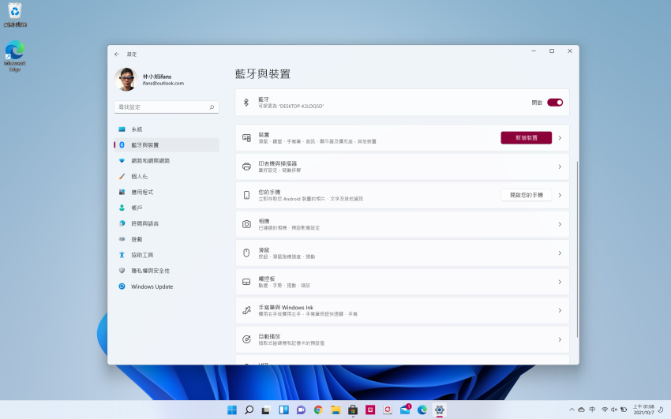Click the mouse icon in 滑鼠 row

(x=246, y=253)
